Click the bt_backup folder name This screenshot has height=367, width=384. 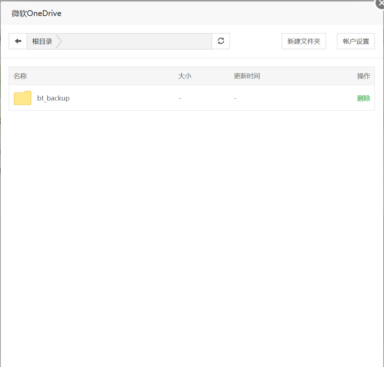[x=54, y=98]
